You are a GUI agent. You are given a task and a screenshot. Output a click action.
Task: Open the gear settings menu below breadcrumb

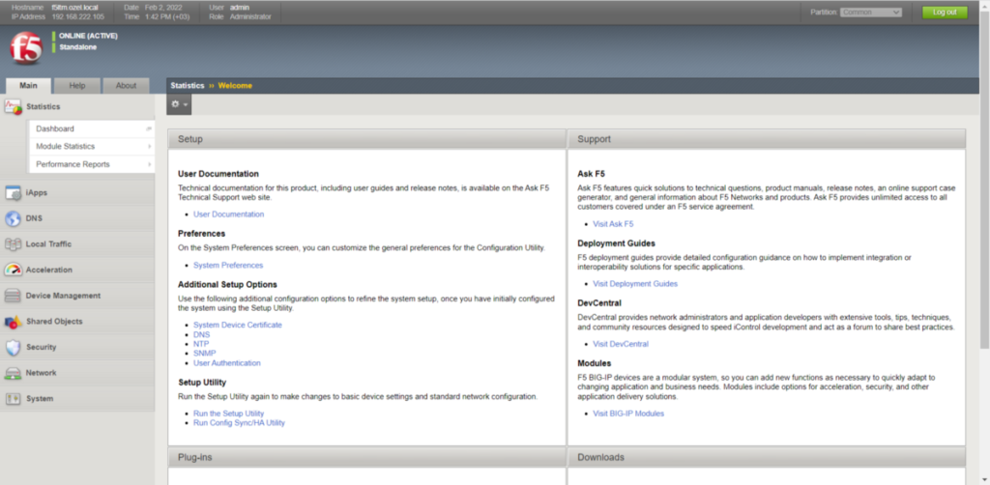tap(179, 104)
